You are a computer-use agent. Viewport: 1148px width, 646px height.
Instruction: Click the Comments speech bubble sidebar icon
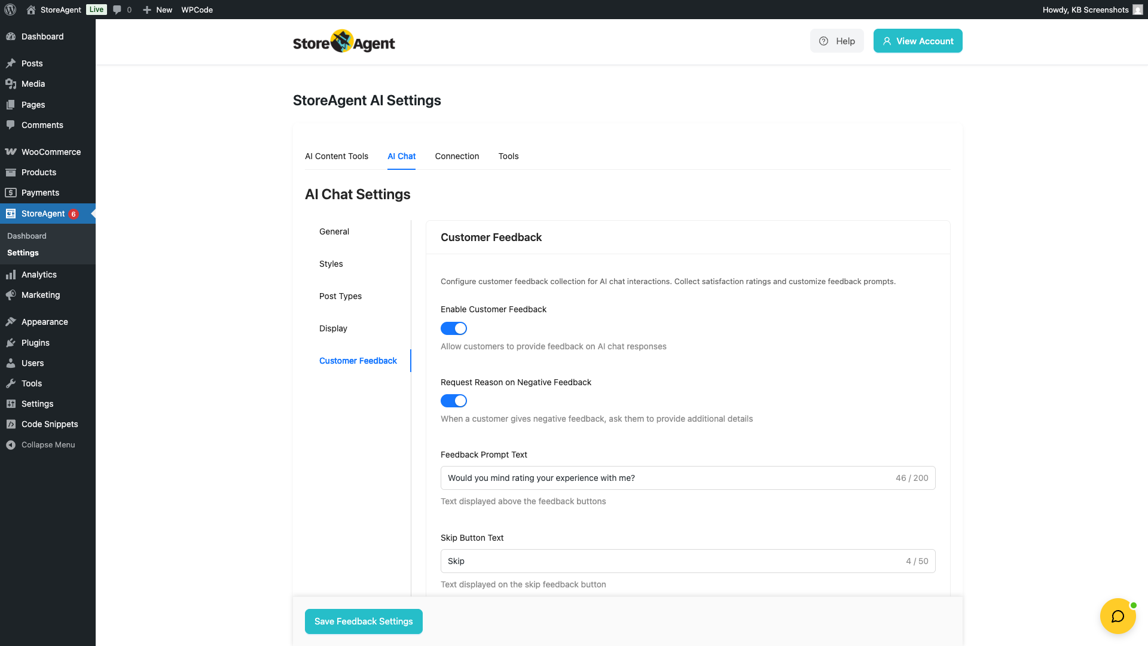coord(11,125)
